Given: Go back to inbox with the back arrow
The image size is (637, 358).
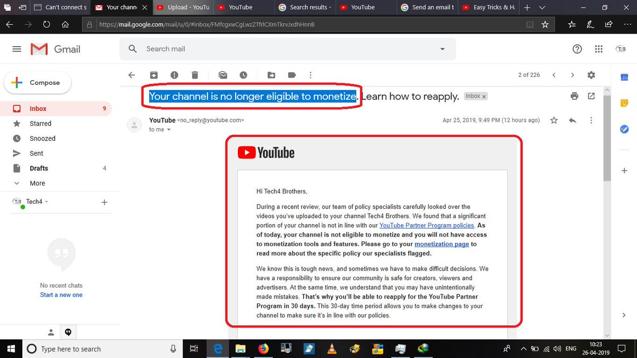Looking at the screenshot, I should [x=132, y=75].
